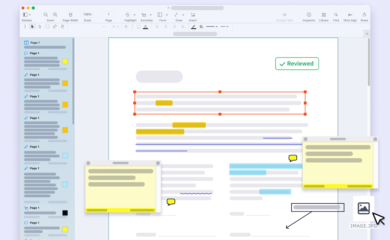Screen dimensions: 390x240
Task: Toggle Bold formatting
Action: tap(126, 27)
